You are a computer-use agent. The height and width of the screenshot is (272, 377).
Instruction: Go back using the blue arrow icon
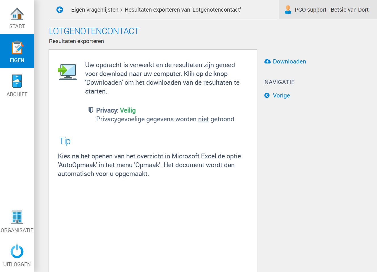[x=60, y=10]
